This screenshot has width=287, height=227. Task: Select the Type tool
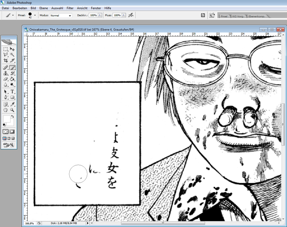(12, 92)
